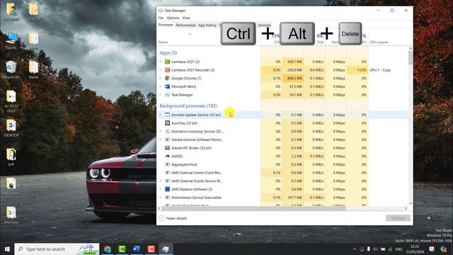
Task: Click the ENG language indicator
Action: (398, 249)
